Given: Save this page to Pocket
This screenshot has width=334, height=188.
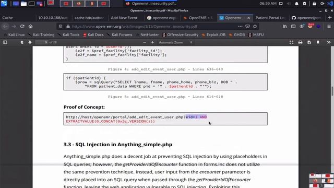Looking at the screenshot, I should 247,27.
